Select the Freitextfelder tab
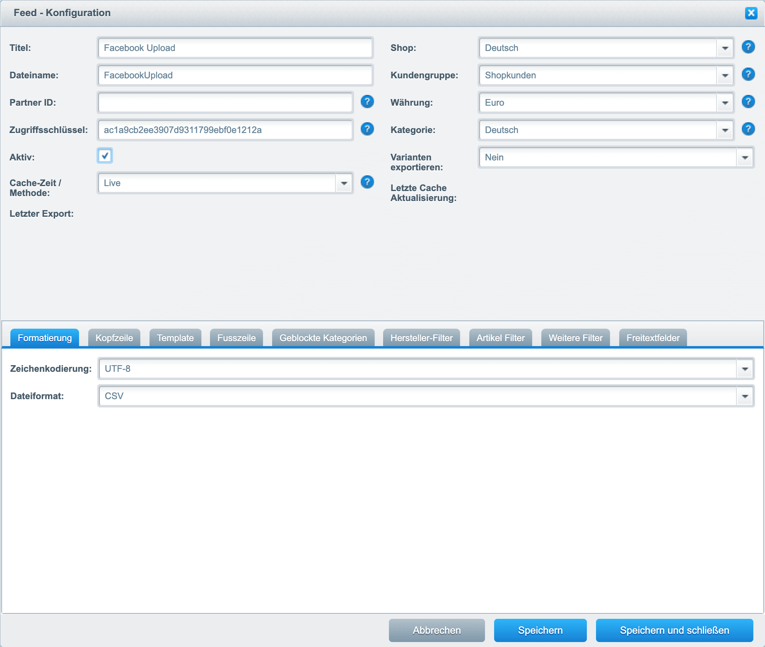Screen dimensions: 765x647 pos(653,338)
